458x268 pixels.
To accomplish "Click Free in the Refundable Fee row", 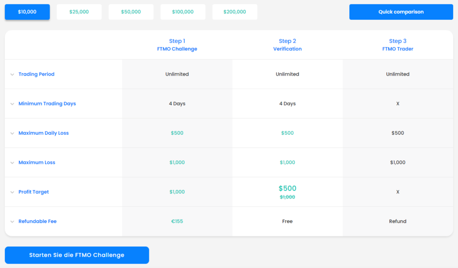I will click(x=288, y=221).
